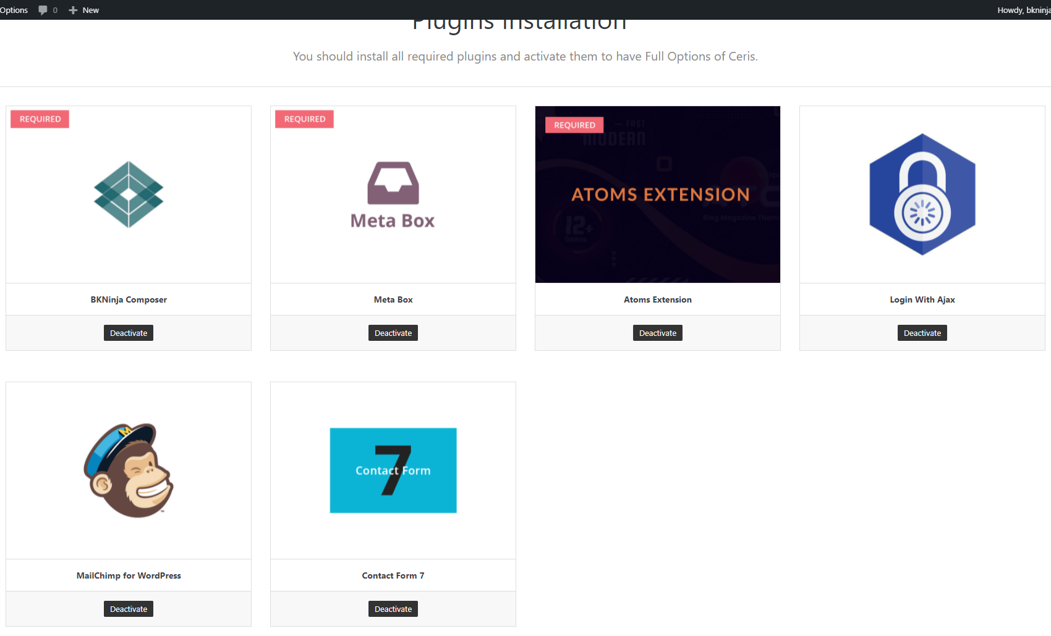Click the install required plugins description text
Screen dimensions: 1051x636
[x=525, y=56]
